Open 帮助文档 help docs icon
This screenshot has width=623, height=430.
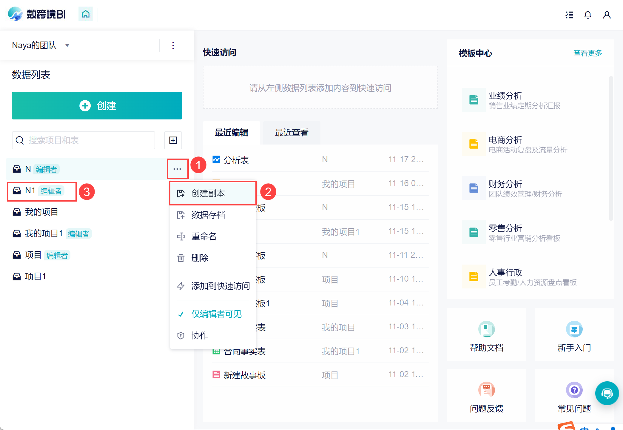(486, 329)
